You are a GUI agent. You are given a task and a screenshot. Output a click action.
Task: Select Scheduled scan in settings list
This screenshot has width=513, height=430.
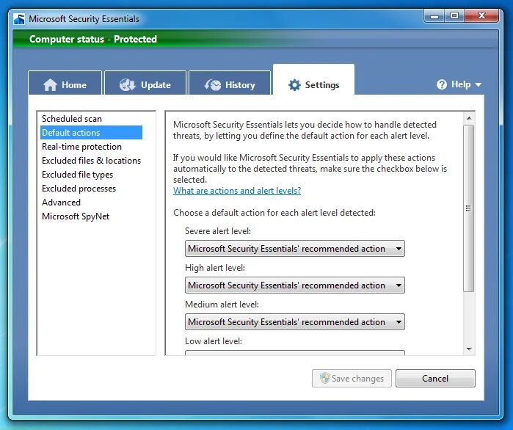tap(72, 119)
